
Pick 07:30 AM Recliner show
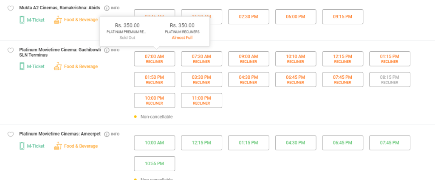click(201, 58)
